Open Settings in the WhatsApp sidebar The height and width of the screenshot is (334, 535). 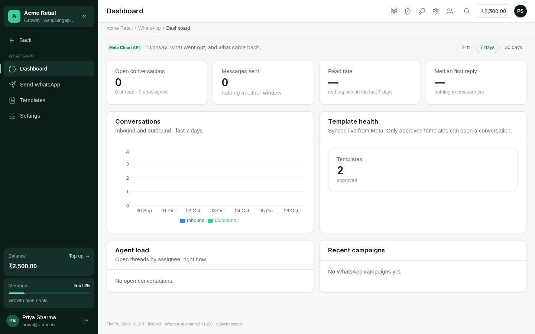(x=49, y=116)
